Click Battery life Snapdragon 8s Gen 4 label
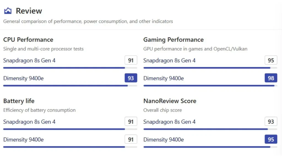Screen dimensions: 282x158 coord(29,122)
